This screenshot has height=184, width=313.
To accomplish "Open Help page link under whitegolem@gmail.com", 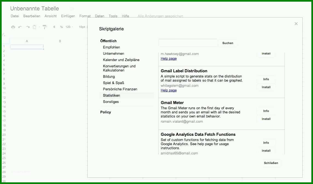I will [169, 90].
